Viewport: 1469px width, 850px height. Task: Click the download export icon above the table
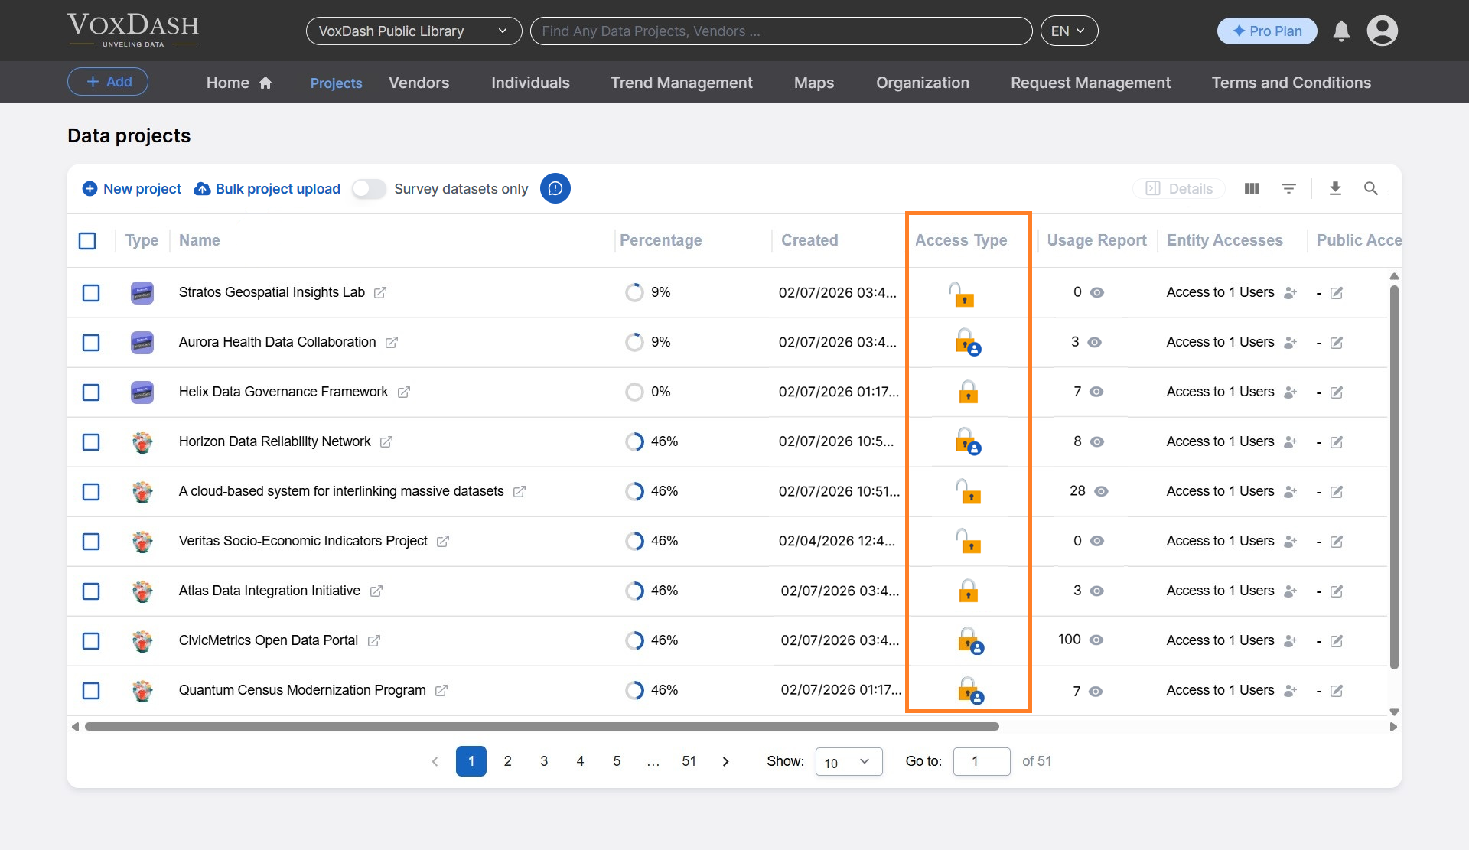(x=1336, y=188)
